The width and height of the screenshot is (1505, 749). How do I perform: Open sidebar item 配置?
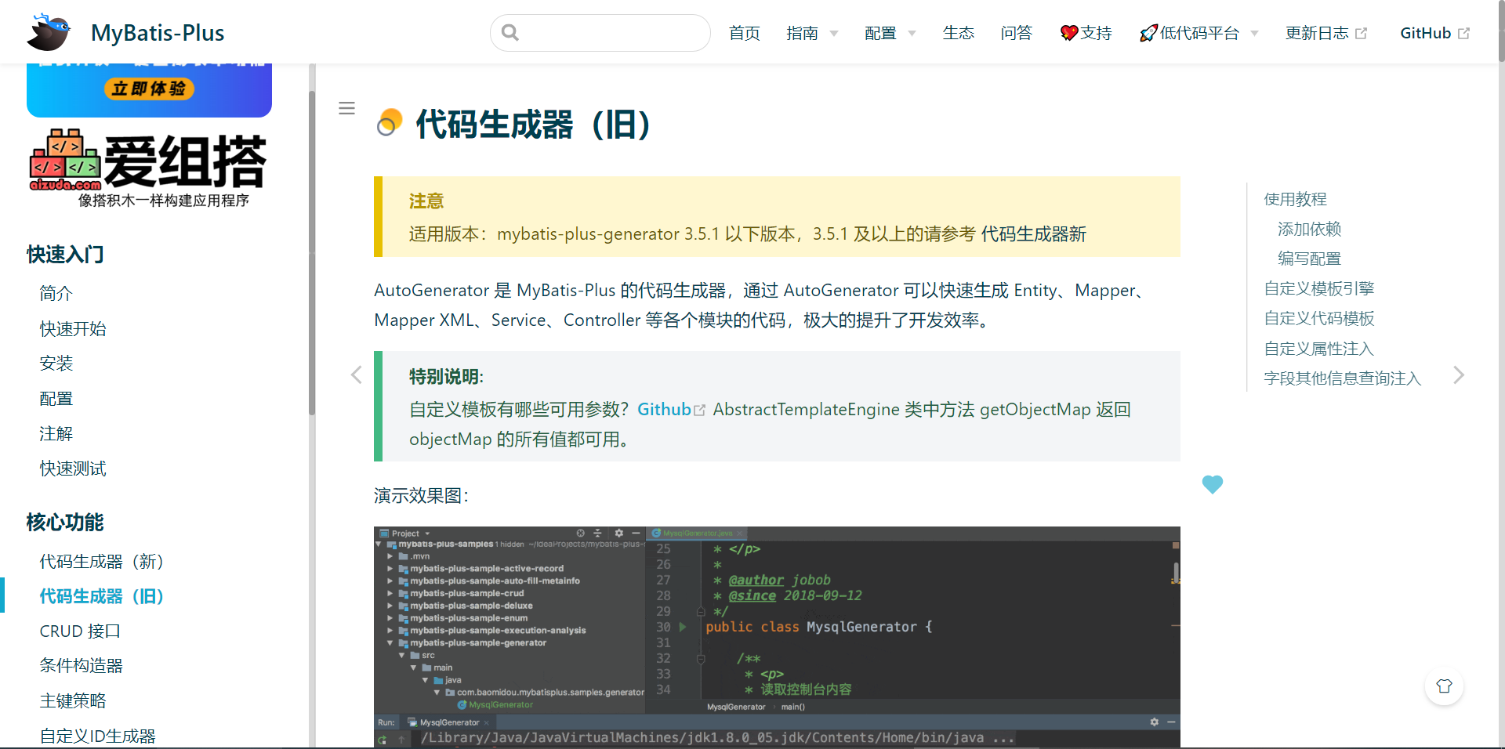[x=56, y=398]
